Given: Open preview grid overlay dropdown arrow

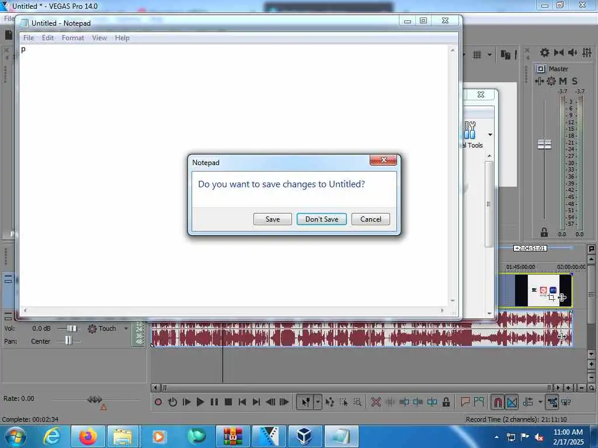Looking at the screenshot, I should click(489, 55).
